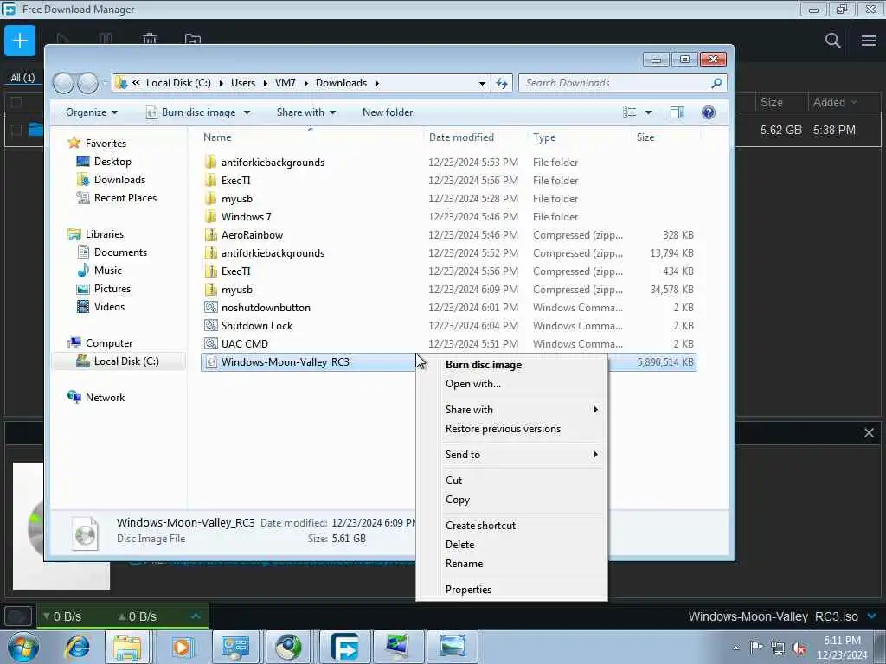Refresh the Downloads folder view
Image resolution: width=886 pixels, height=664 pixels.
[502, 84]
